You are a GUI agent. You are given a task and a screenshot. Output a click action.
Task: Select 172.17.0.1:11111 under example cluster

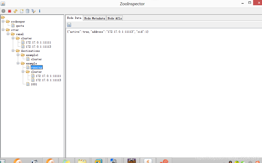pyautogui.click(x=48, y=76)
